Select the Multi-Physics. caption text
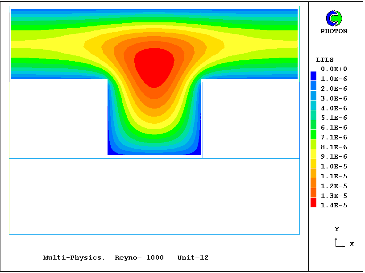The image size is (365, 273). click(74, 258)
